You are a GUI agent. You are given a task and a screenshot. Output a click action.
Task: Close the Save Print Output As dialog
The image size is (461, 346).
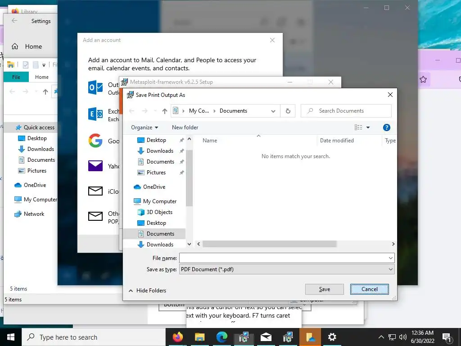point(390,95)
